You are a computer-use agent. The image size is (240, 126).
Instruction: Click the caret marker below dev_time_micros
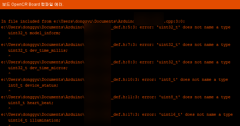tap(10, 74)
